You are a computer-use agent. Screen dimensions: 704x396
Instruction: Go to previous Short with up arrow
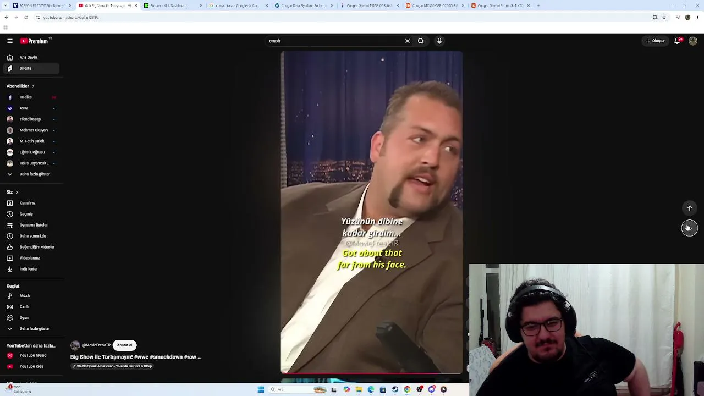[690, 208]
